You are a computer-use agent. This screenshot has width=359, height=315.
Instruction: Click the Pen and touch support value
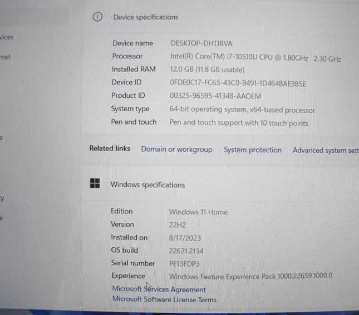239,123
